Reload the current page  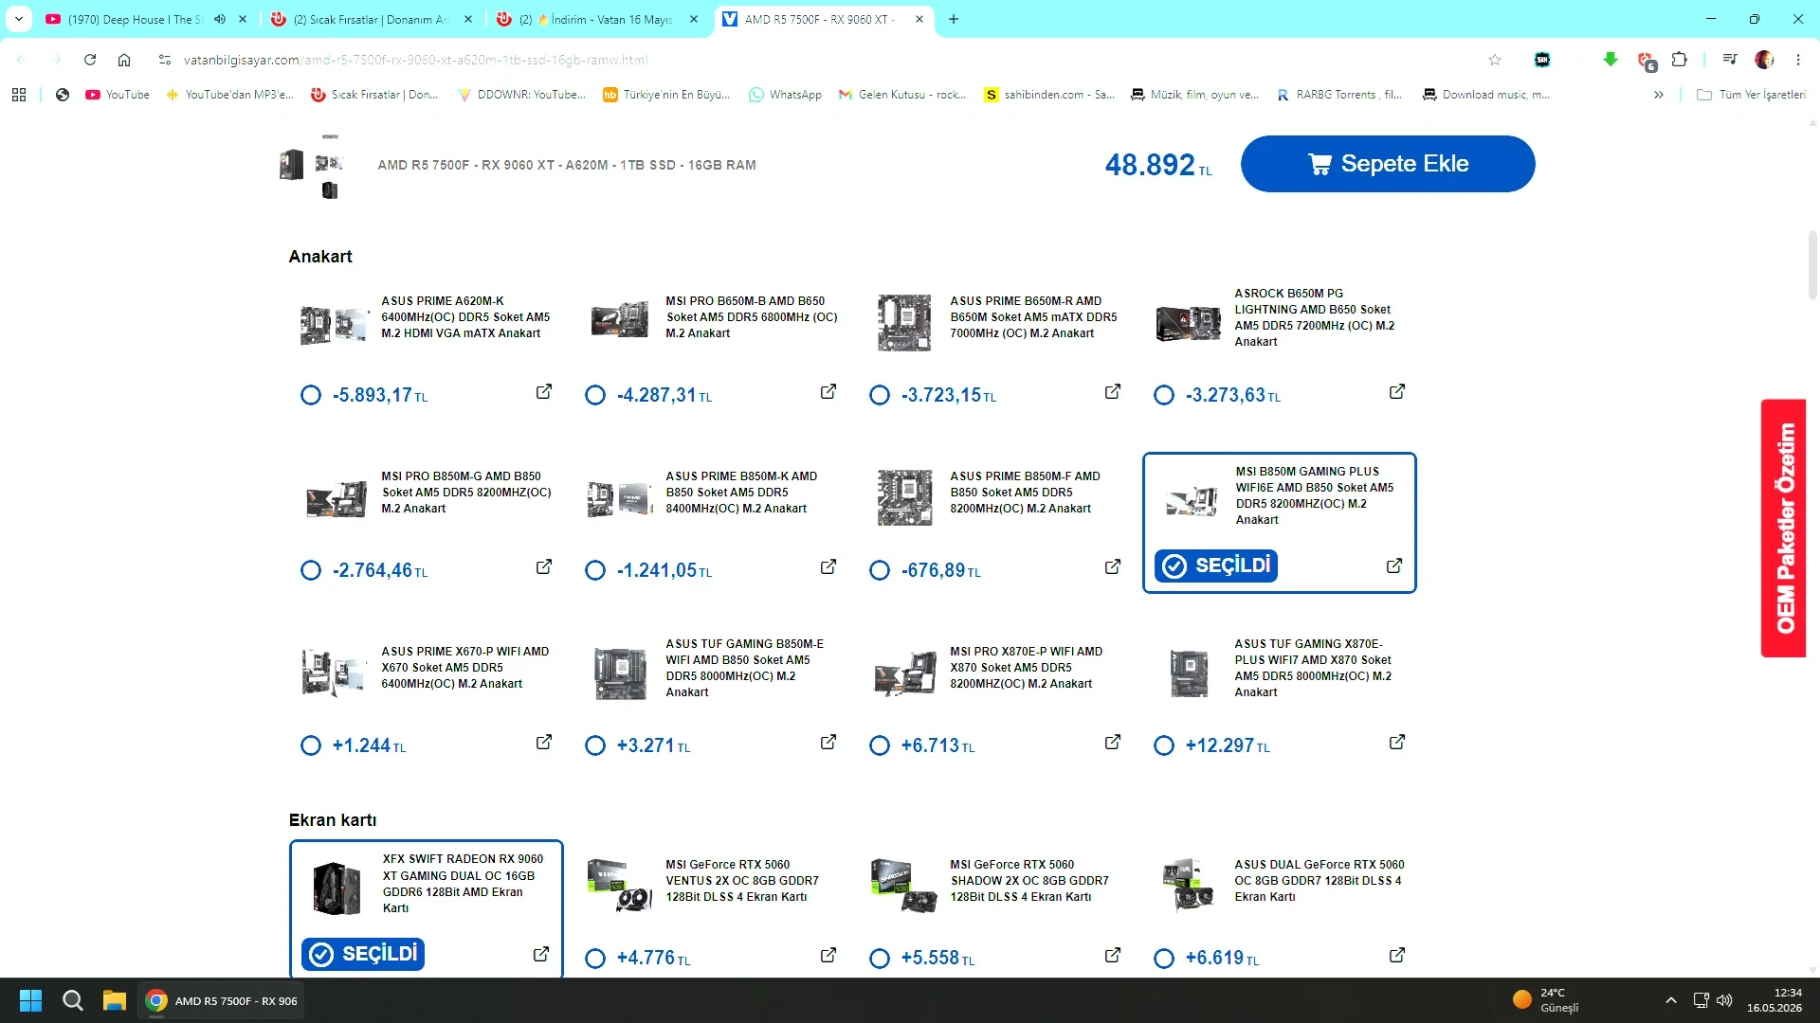pos(90,60)
